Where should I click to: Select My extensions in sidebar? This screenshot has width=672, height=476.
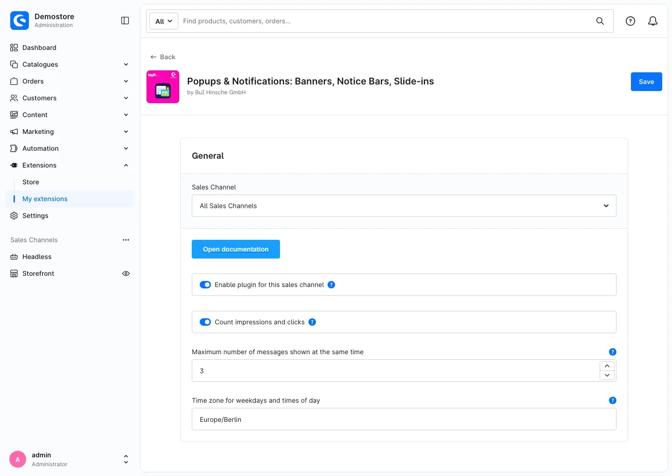(70, 199)
